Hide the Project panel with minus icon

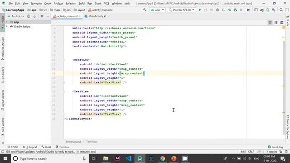point(48,16)
